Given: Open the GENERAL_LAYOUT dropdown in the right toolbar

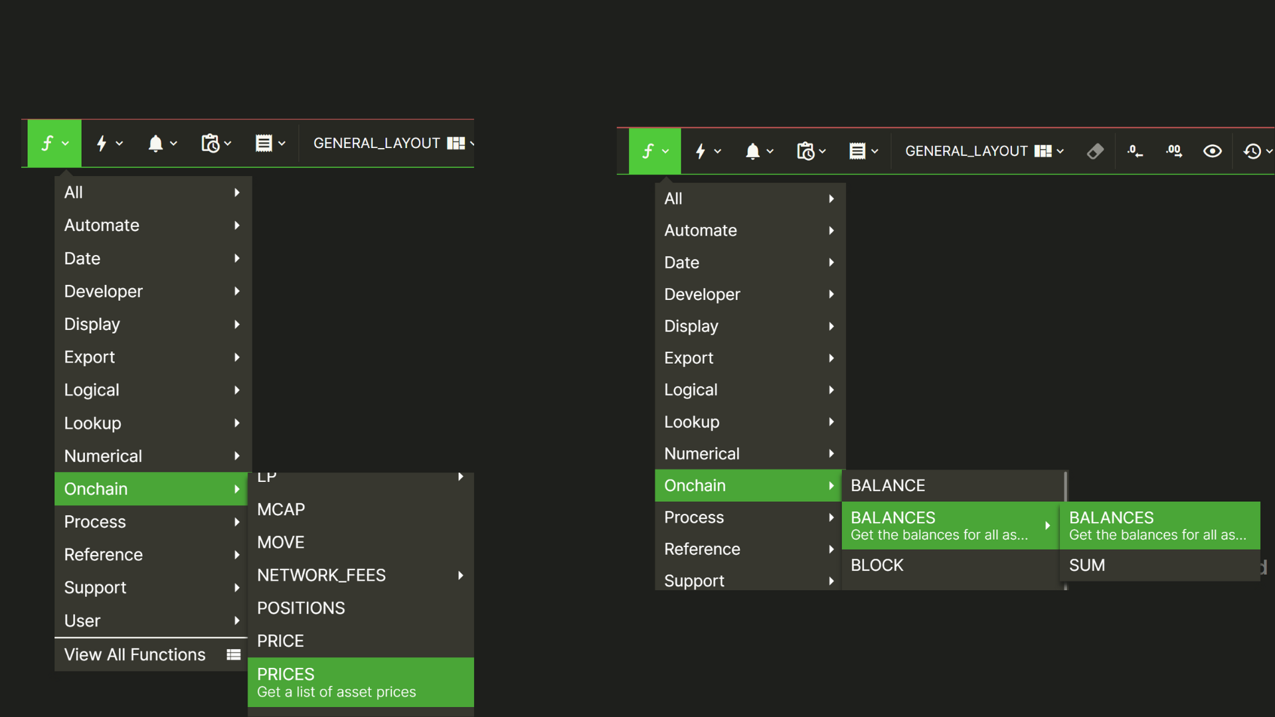Looking at the screenshot, I should [x=984, y=151].
